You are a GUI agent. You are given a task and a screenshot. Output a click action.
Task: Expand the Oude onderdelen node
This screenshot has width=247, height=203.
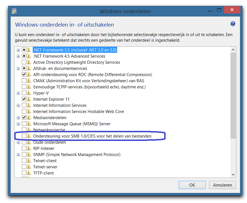pos(18,143)
